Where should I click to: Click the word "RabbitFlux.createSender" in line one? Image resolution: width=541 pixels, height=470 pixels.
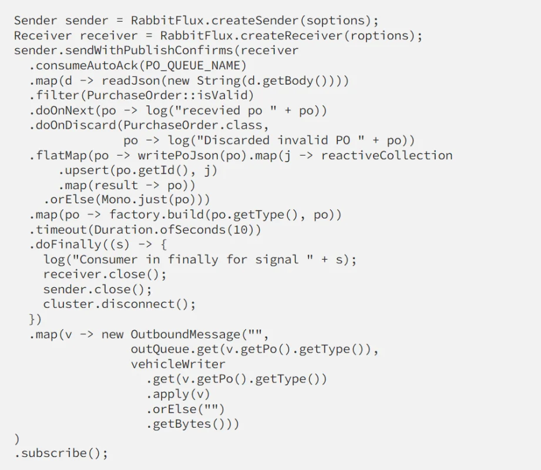214,21
